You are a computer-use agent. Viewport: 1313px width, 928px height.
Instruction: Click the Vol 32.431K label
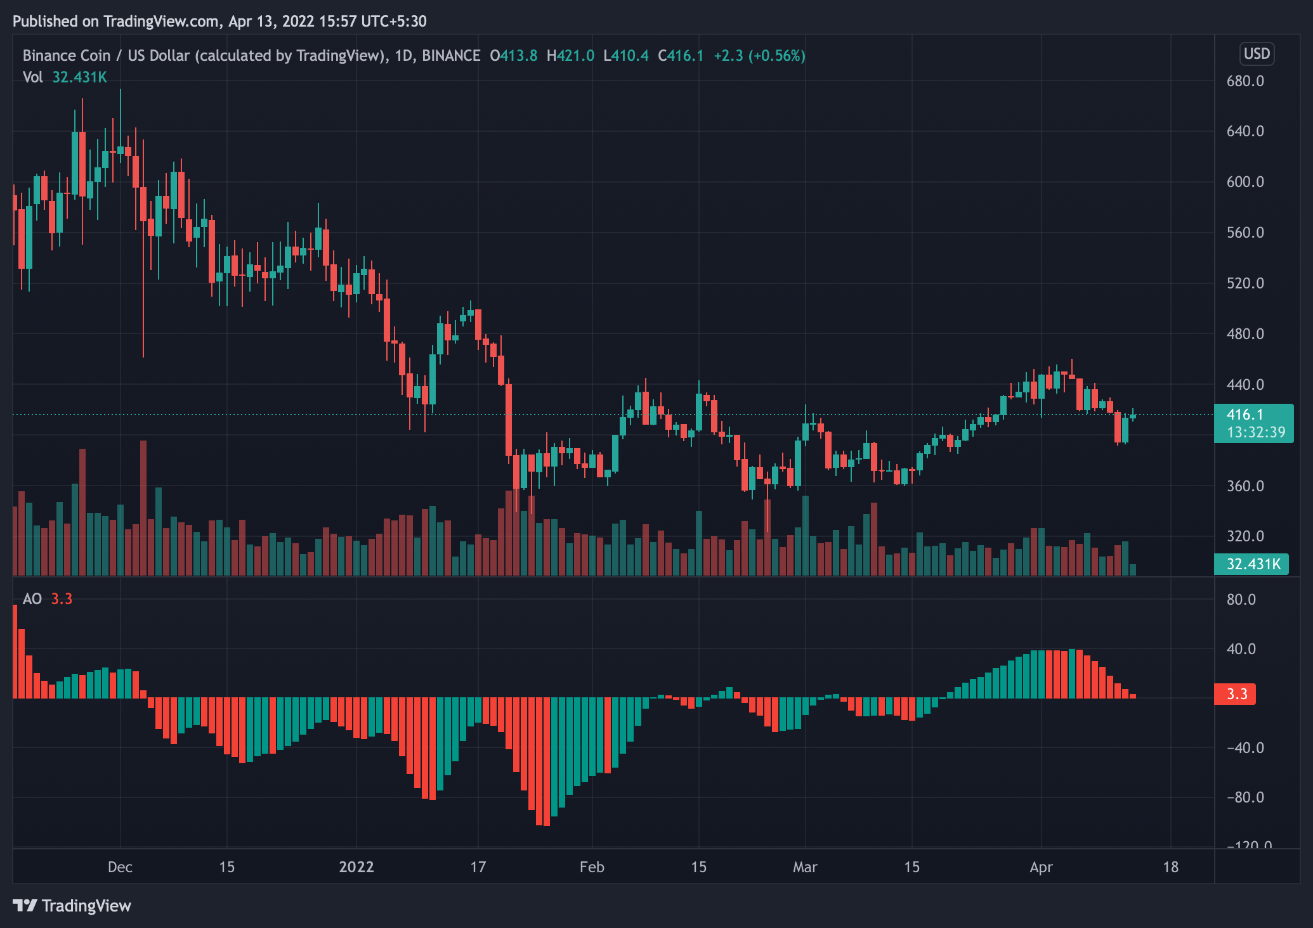[x=65, y=77]
